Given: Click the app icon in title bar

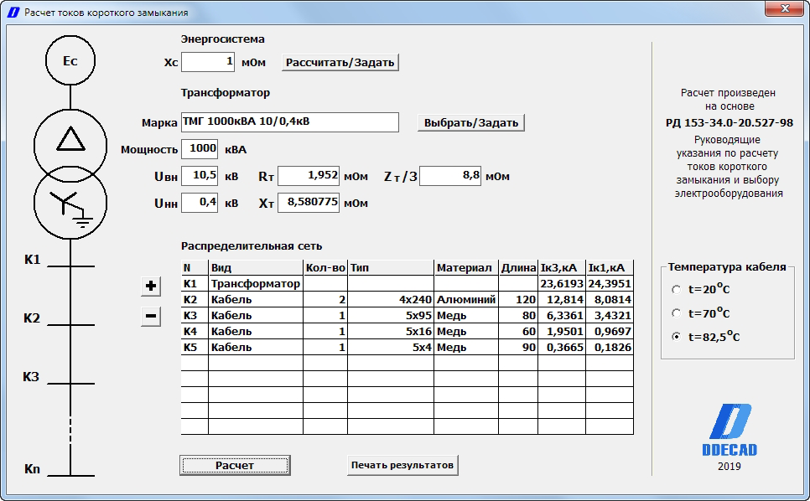Looking at the screenshot, I should click(x=13, y=12).
